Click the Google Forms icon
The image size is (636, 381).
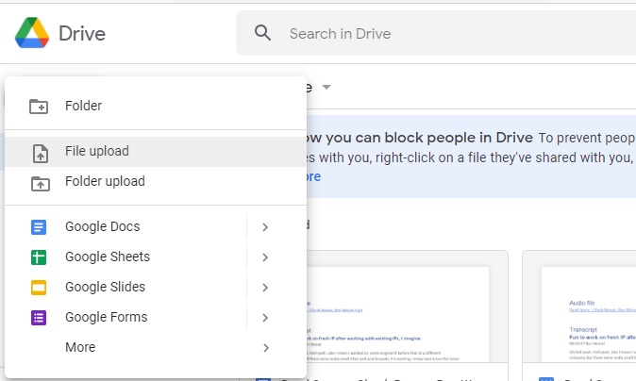point(39,318)
